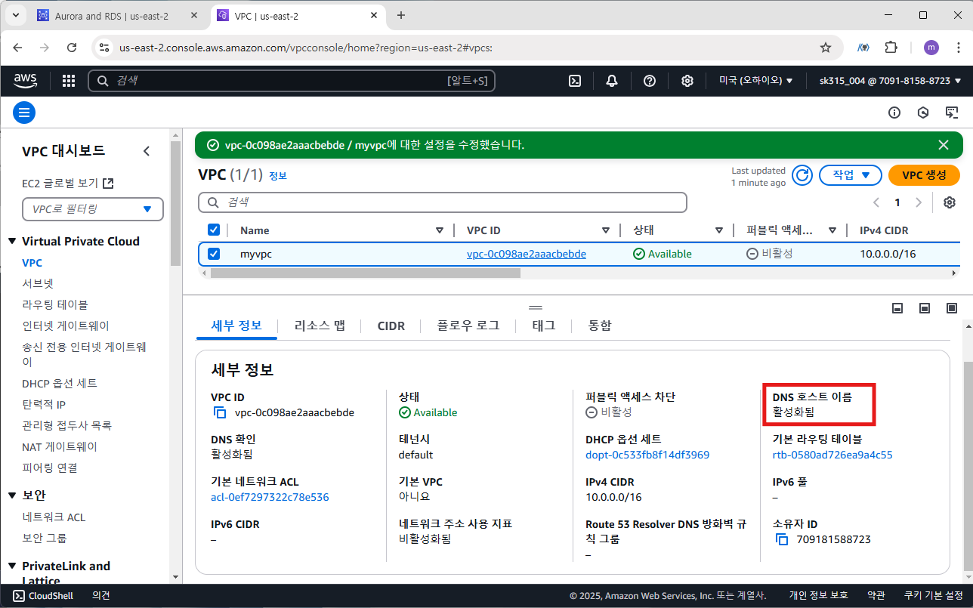Open the notifications bell
973x608 pixels.
click(612, 81)
